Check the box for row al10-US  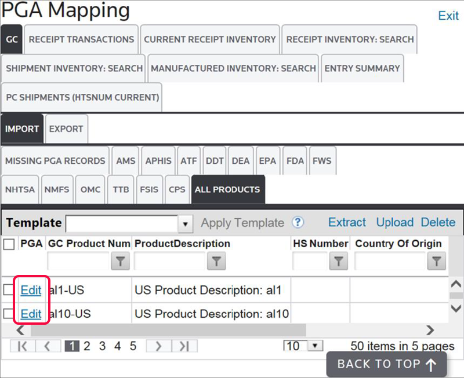[9, 314]
